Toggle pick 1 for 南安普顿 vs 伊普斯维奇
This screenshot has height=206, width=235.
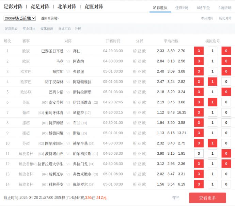point(213,102)
